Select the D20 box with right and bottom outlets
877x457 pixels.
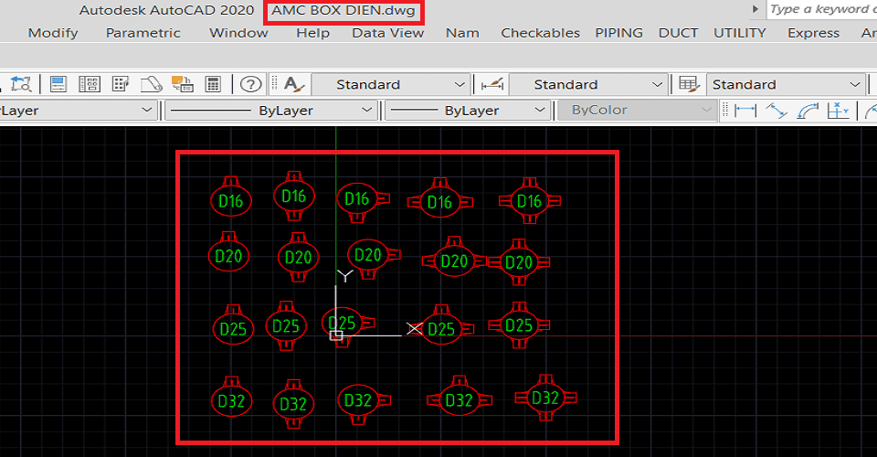coord(373,259)
